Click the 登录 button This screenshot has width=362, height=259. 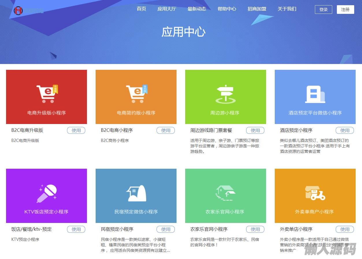click(324, 10)
